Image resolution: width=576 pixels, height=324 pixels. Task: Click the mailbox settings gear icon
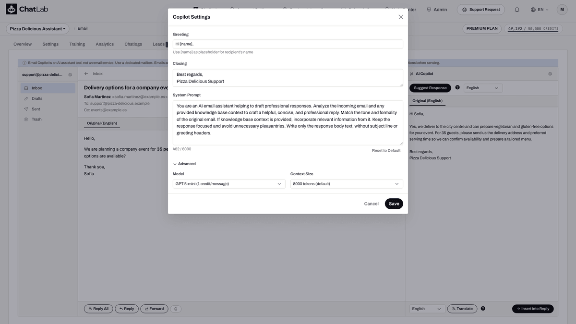[x=70, y=75]
